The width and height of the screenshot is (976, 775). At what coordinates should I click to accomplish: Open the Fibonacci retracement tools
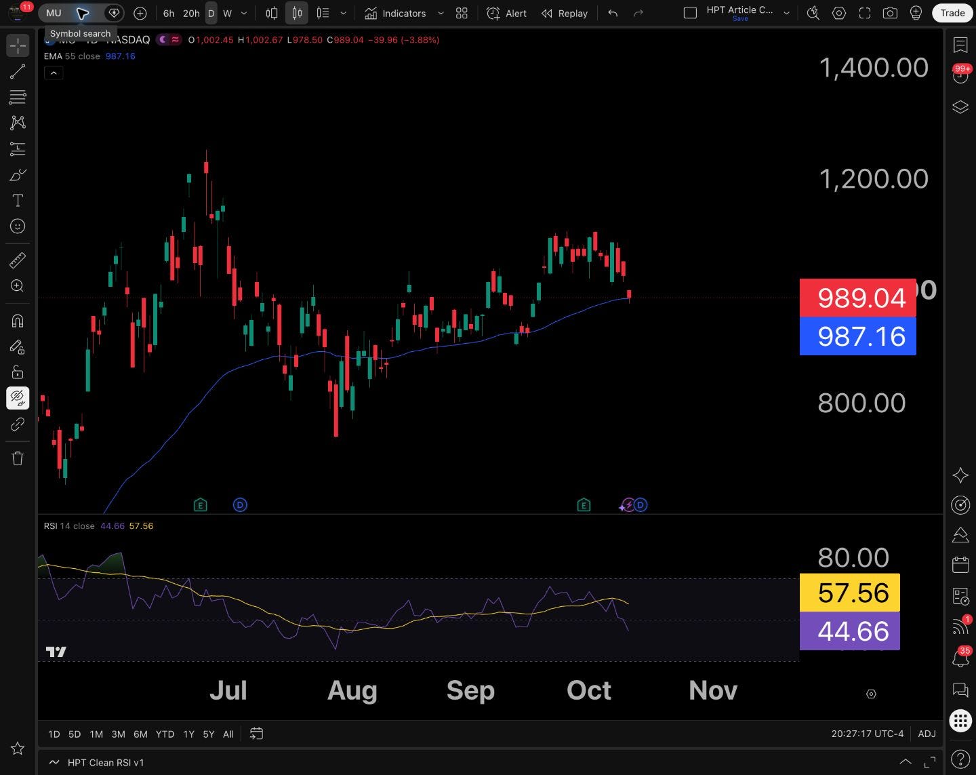tap(18, 97)
